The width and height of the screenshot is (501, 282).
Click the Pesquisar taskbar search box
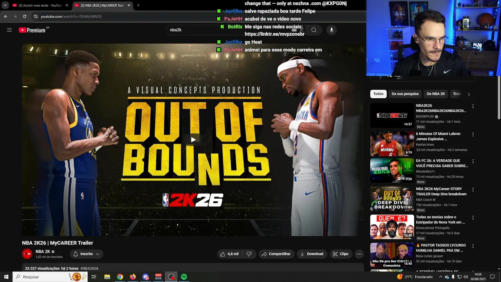tap(50, 277)
